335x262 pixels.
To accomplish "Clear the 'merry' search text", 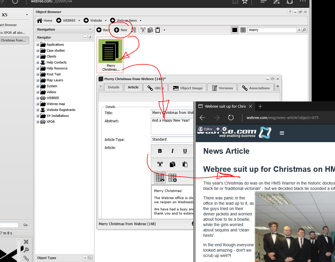I will tap(299, 30).
